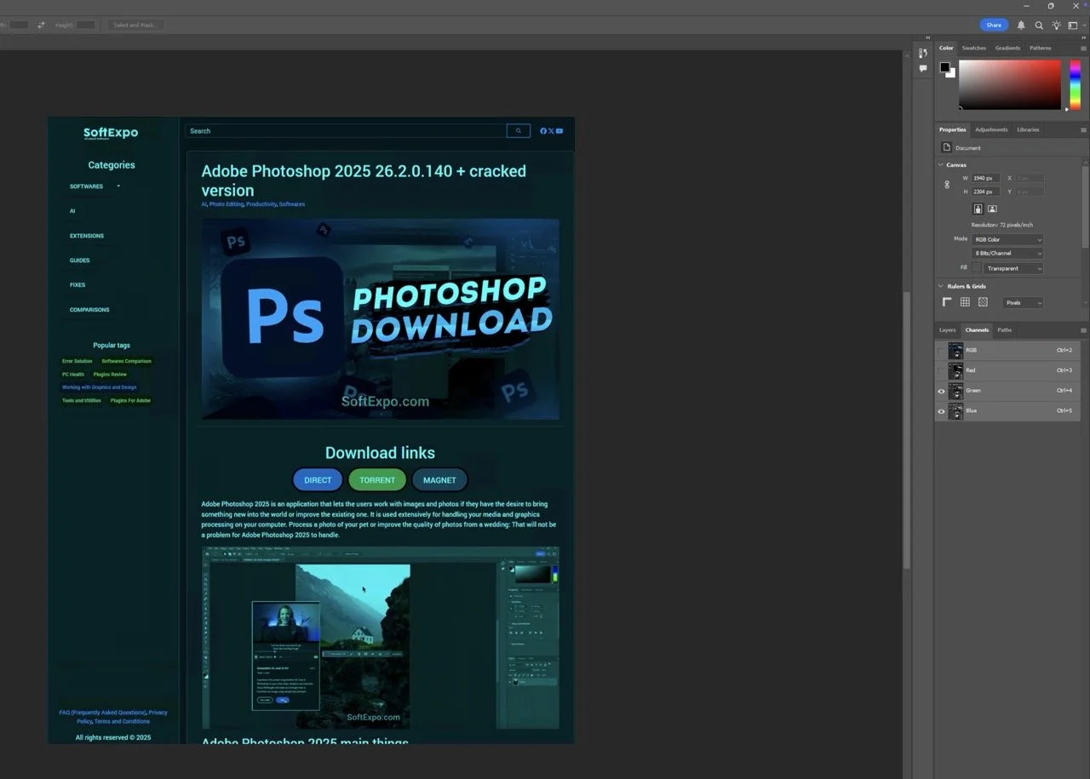Open the search icon in the top bar
The image size is (1090, 779).
click(x=1039, y=25)
